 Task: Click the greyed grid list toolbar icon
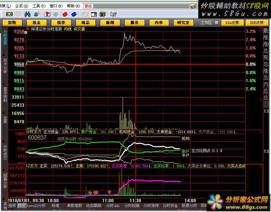(x=18, y=14)
